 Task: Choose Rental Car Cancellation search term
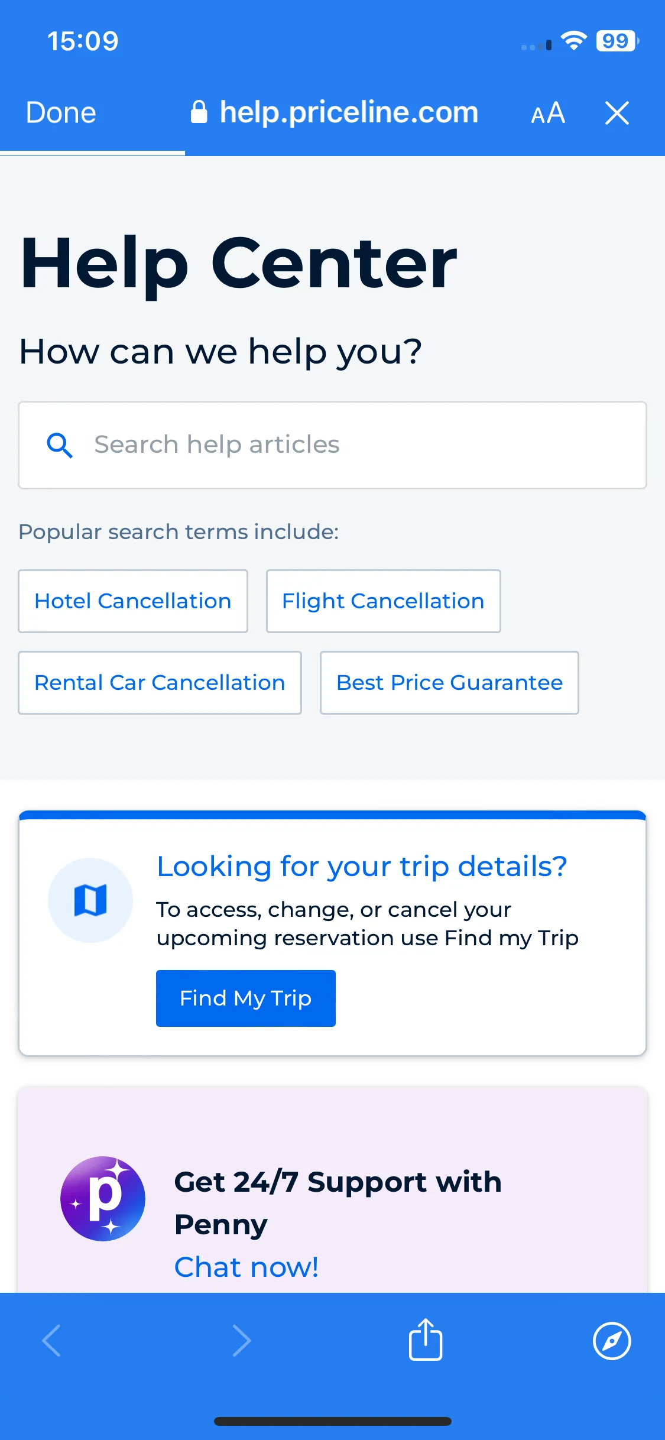point(160,683)
